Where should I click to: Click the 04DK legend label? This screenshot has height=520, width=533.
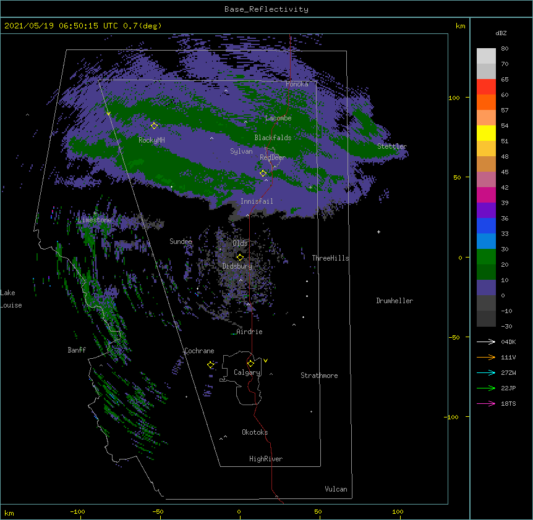tap(508, 342)
